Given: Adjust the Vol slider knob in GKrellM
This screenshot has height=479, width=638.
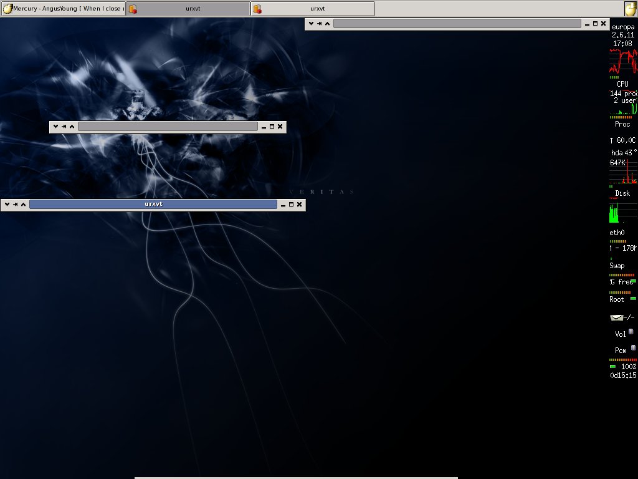Looking at the screenshot, I should 631,332.
